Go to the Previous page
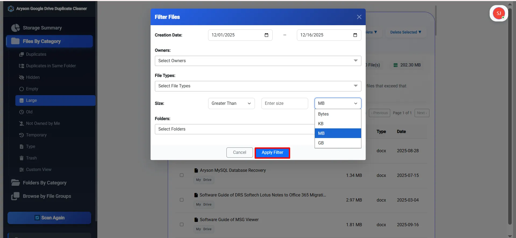The height and width of the screenshot is (238, 516). [380, 113]
